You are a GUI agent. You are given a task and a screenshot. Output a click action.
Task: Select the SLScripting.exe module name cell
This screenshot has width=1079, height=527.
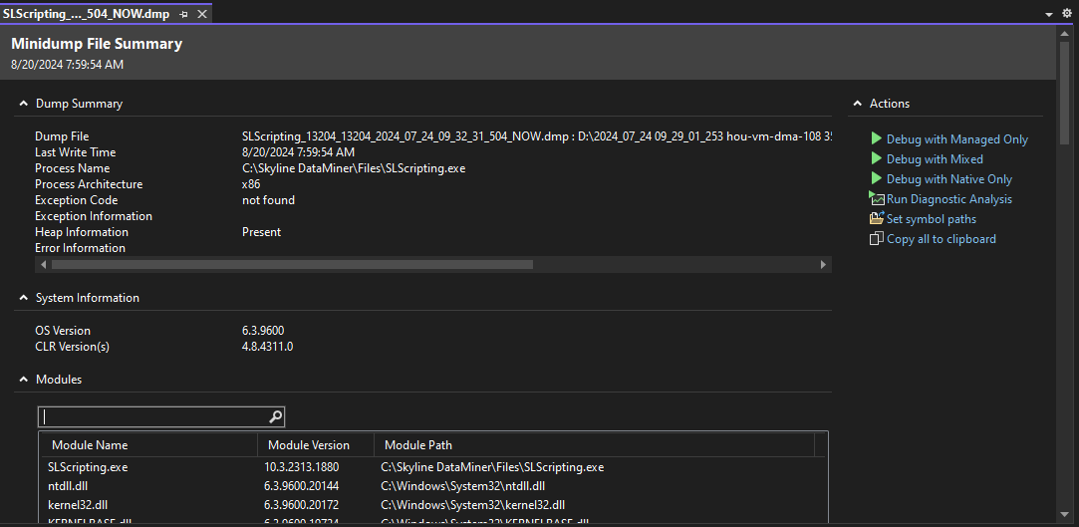88,467
